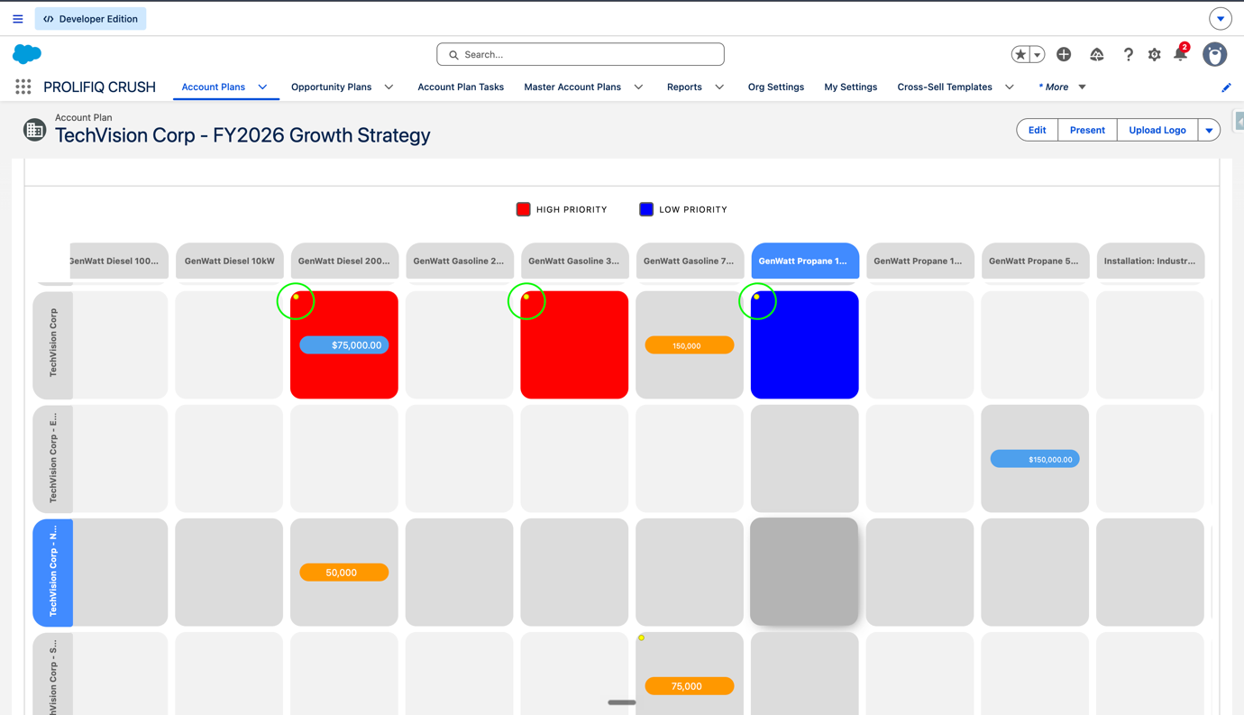The width and height of the screenshot is (1244, 715).
Task: Click the Account Plan record icon
Action: (34, 130)
